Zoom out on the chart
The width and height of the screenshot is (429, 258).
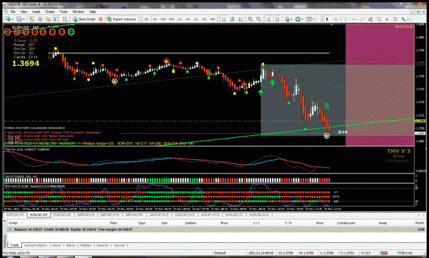(x=259, y=19)
